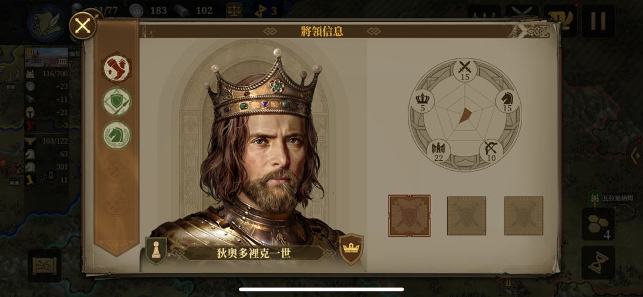Select the rightmost empty equipment slot
This screenshot has height=297, width=643.
click(524, 216)
